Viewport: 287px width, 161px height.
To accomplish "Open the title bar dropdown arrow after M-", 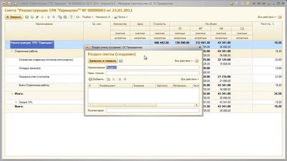I will (269, 4).
